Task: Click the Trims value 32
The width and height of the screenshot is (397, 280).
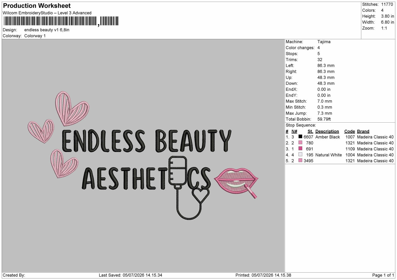Action: pyautogui.click(x=320, y=60)
